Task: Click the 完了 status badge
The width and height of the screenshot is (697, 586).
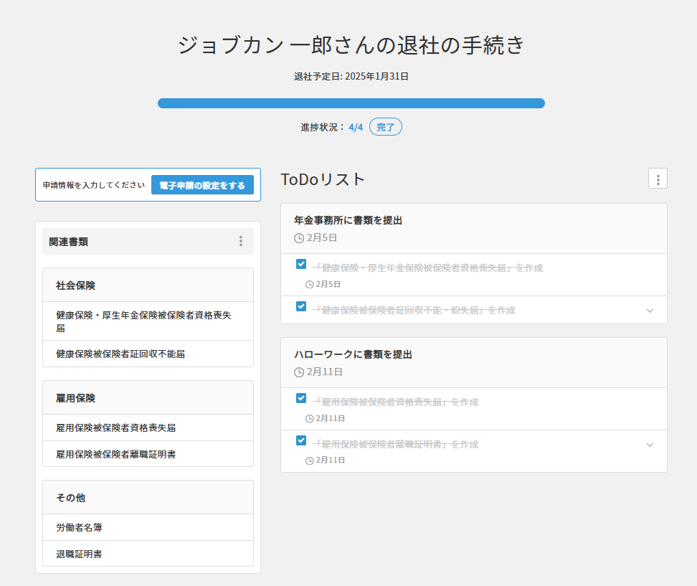Action: [x=386, y=127]
